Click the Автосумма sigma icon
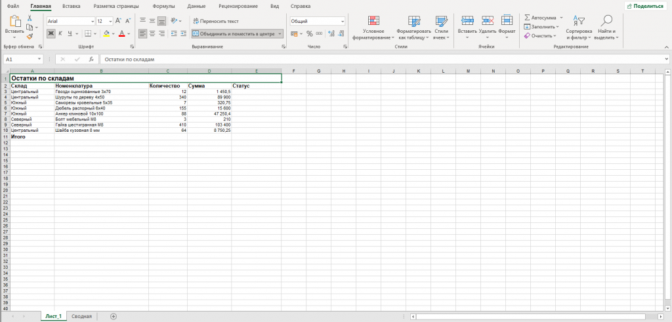Viewport: 672px width, 322px height. [527, 18]
